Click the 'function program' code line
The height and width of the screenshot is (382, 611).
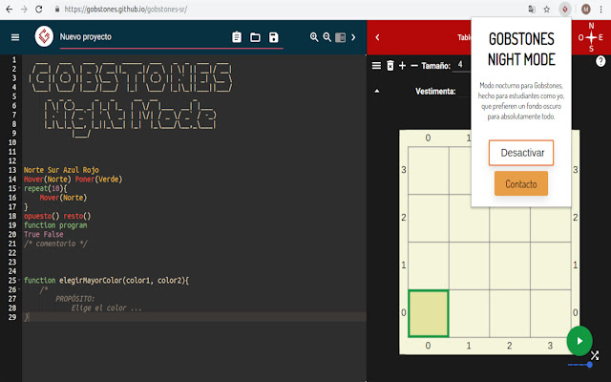(x=55, y=225)
